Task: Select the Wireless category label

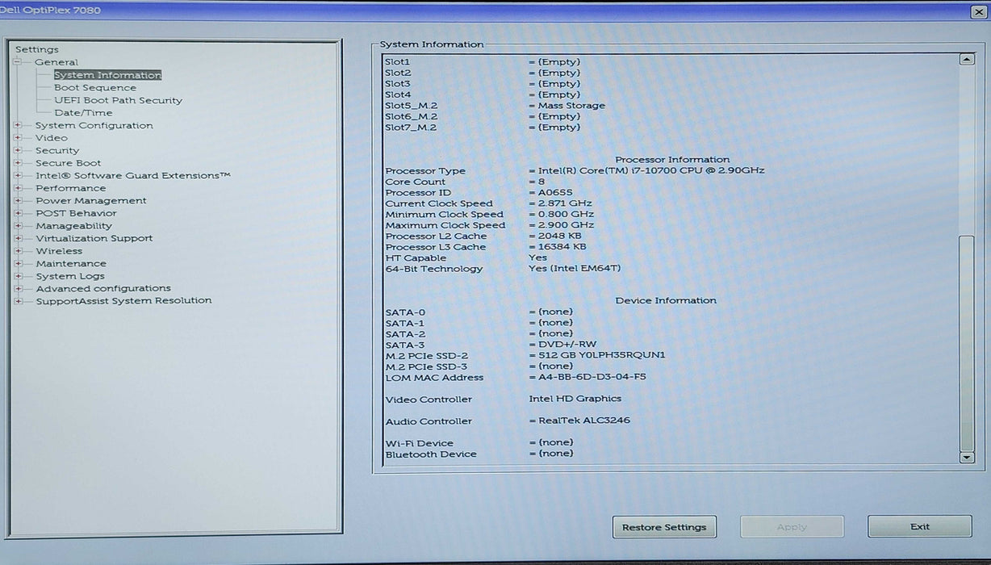Action: pyautogui.click(x=59, y=251)
